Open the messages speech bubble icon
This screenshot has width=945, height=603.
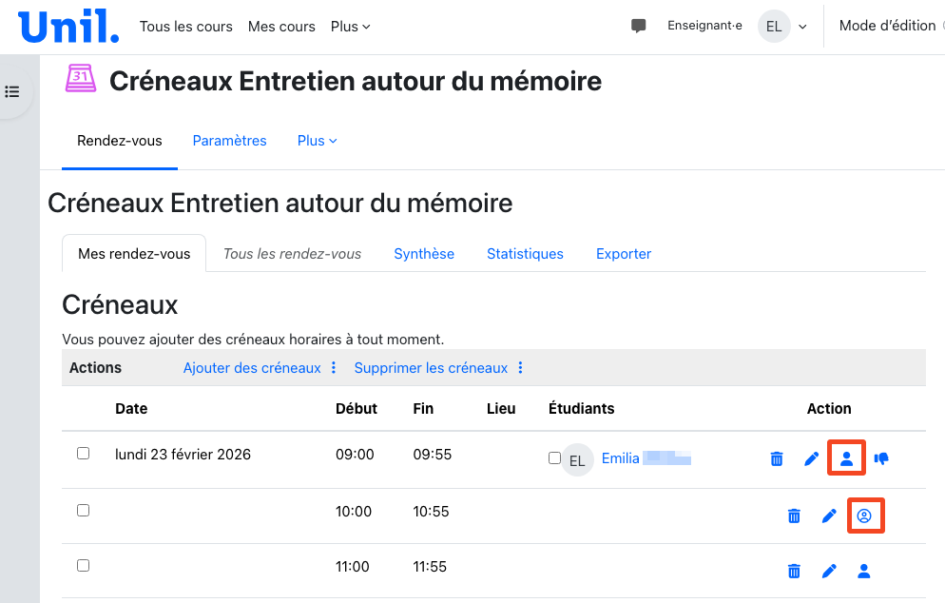click(639, 27)
